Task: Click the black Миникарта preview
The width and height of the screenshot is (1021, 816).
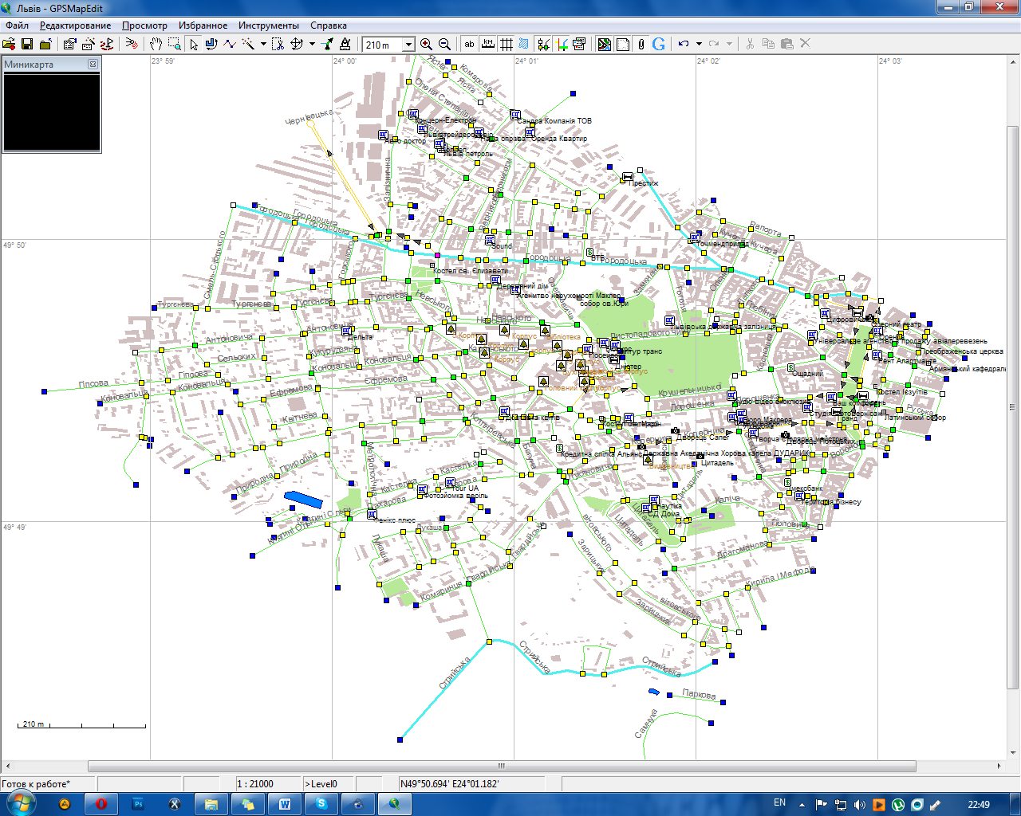Action: [x=52, y=112]
